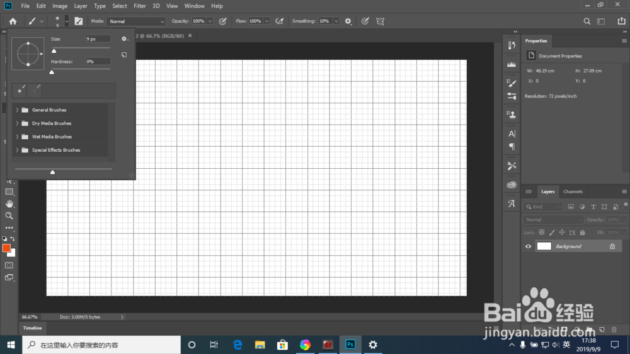This screenshot has height=354, width=630.
Task: Open symmetry paint butterfly options
Action: (380, 21)
